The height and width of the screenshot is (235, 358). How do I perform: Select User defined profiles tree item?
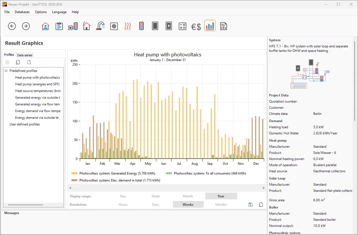25,124
